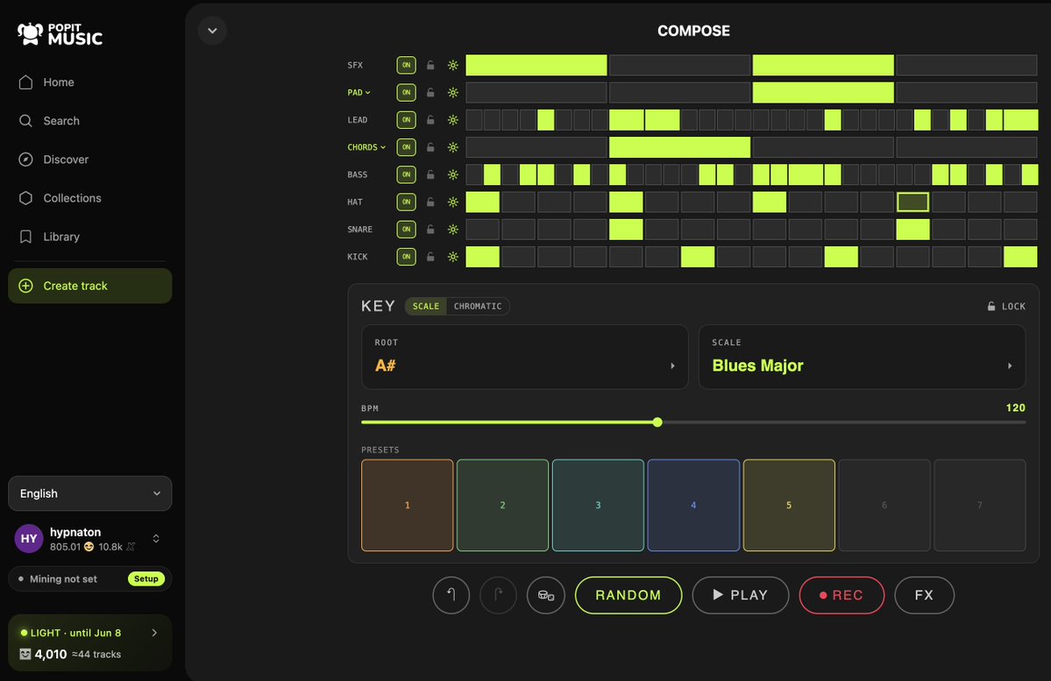Open the PAD row sun settings icon
The image size is (1051, 681).
[453, 93]
